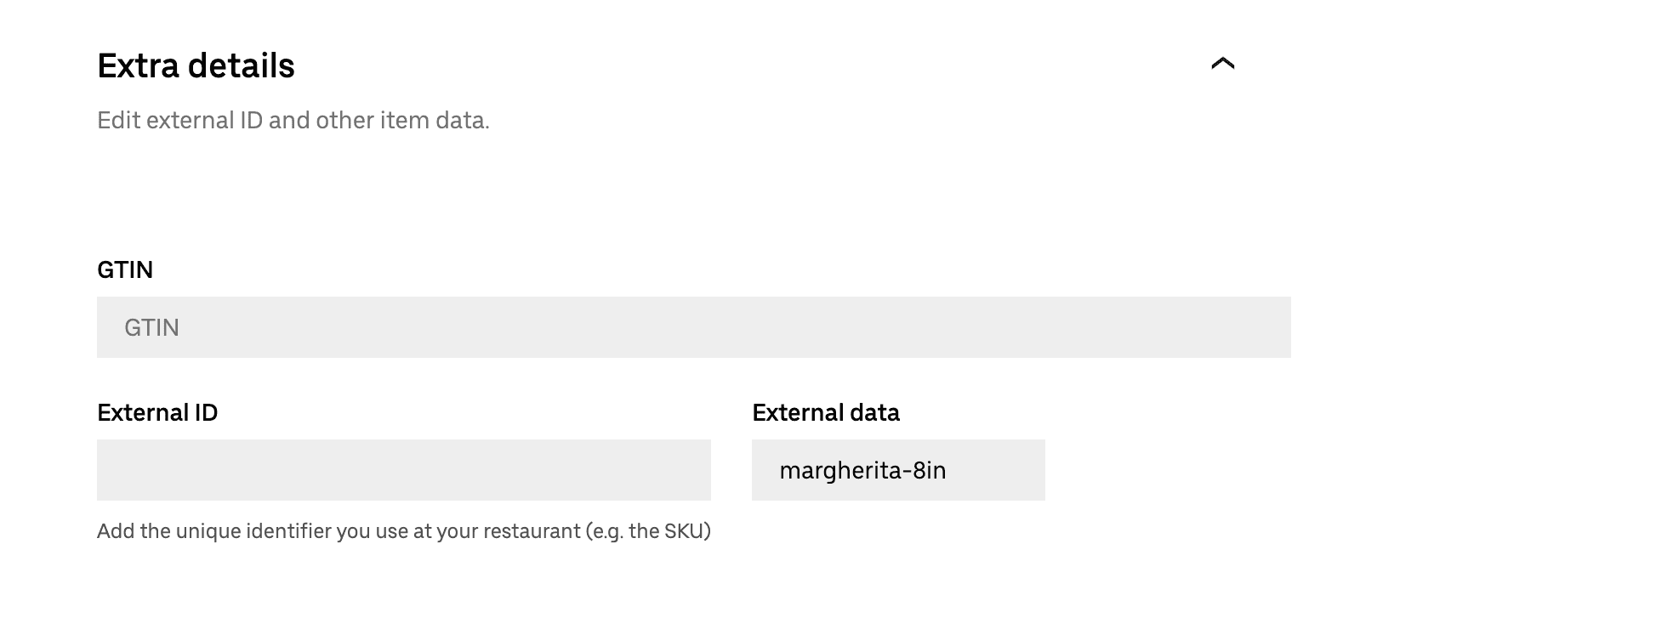Place cursor in the External ID box

pos(403,470)
